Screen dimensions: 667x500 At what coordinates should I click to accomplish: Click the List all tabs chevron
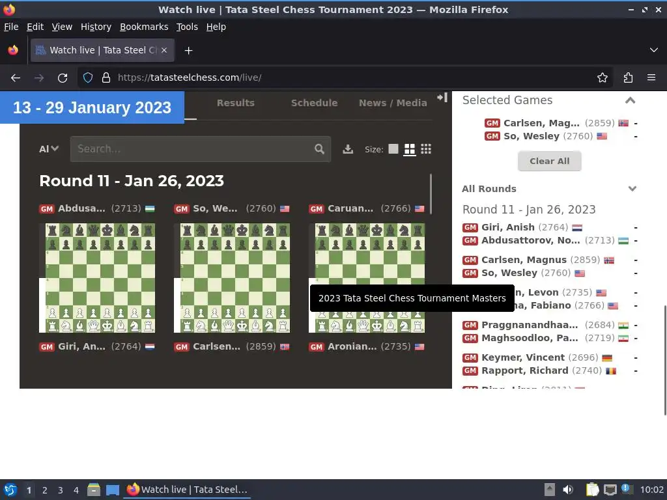(654, 50)
